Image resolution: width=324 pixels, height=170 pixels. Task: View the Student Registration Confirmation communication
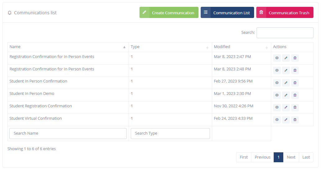coord(277,107)
